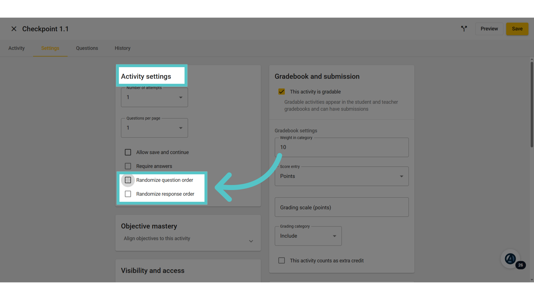Screen dimensions: 534x300
Task: Check the Require answers box
Action: click(128, 166)
